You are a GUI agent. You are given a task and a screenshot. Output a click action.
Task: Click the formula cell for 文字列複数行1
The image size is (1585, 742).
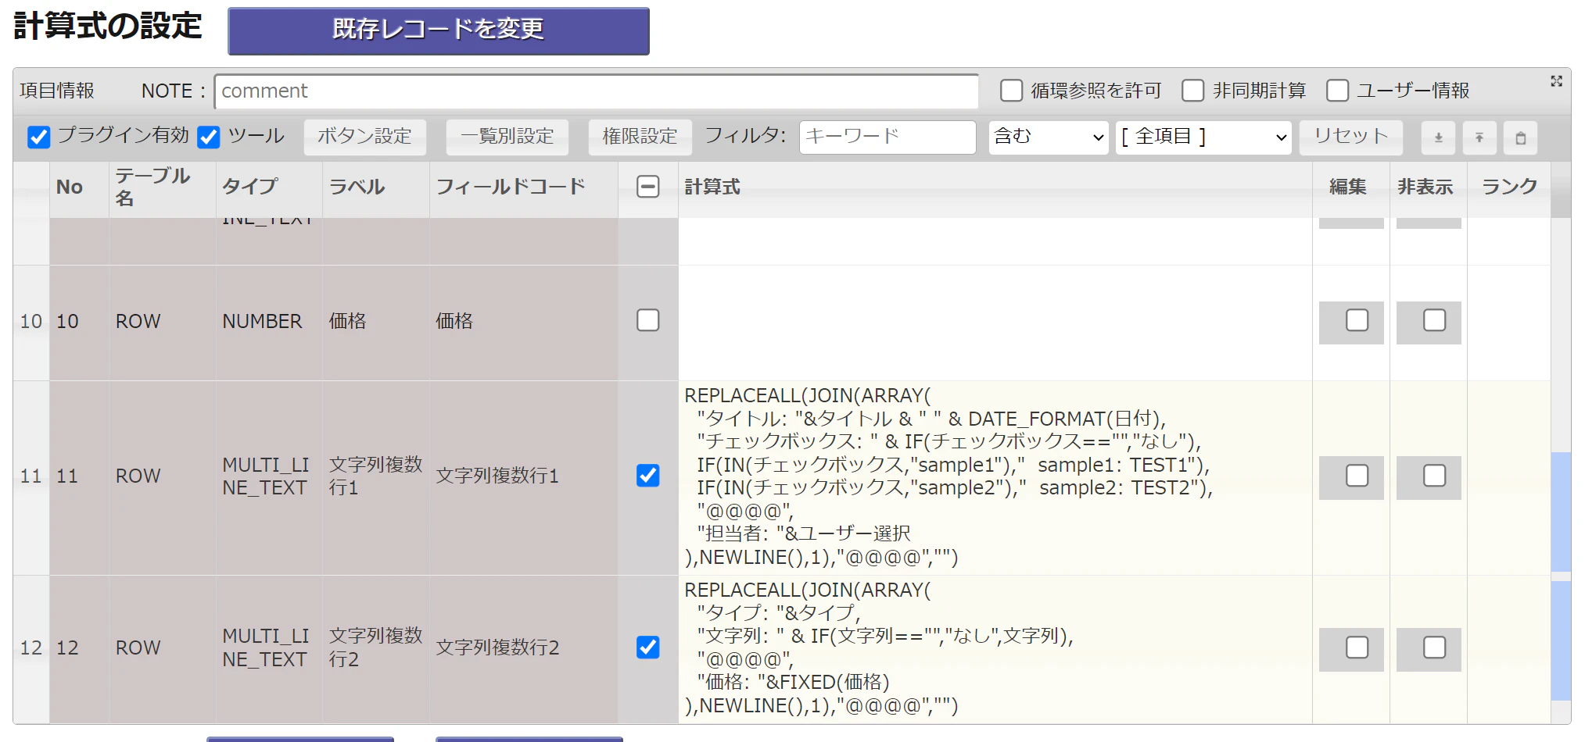995,477
